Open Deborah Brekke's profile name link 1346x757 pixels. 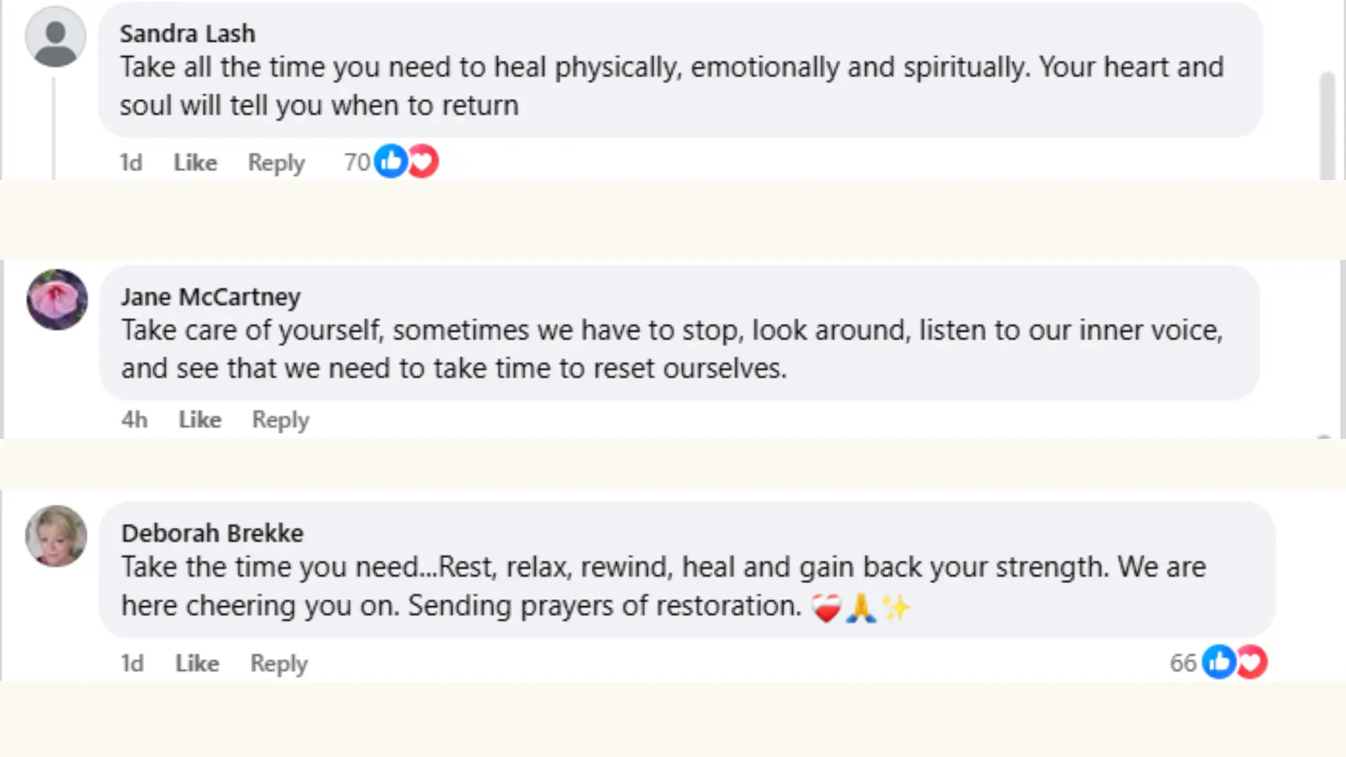pos(212,533)
